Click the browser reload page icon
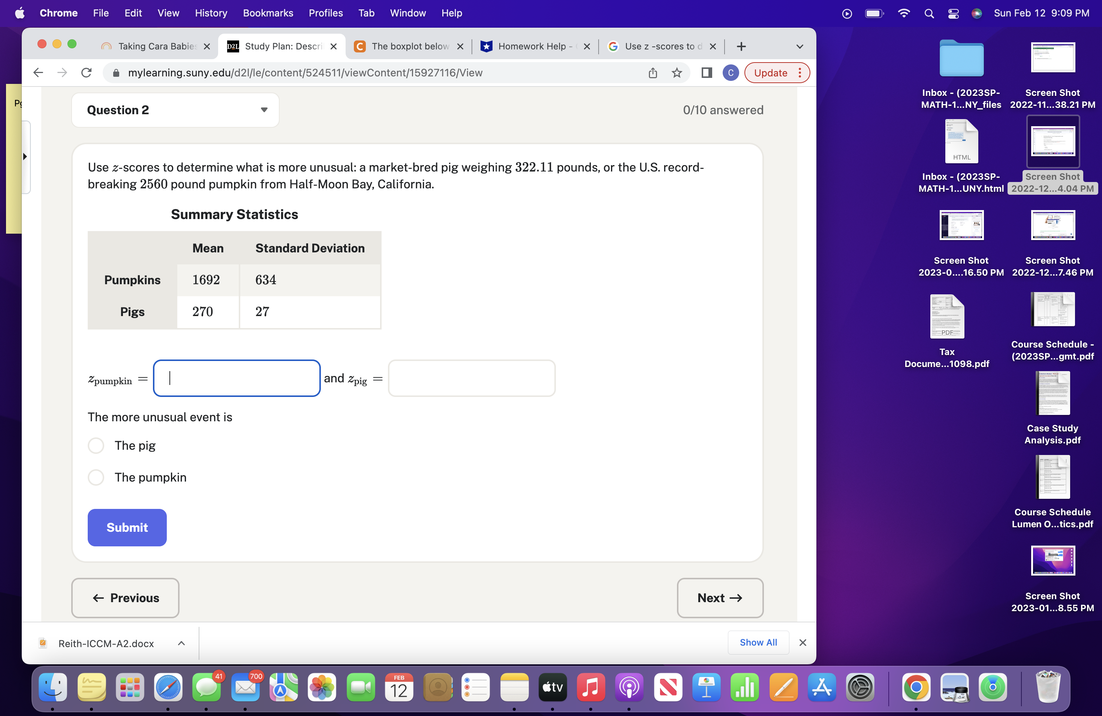1102x716 pixels. (x=86, y=73)
